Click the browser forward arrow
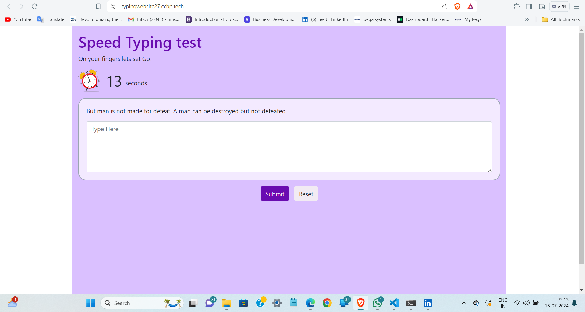 (x=22, y=6)
